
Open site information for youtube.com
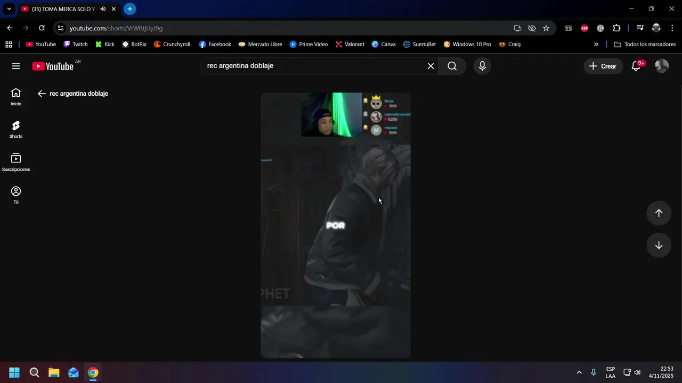coord(61,28)
